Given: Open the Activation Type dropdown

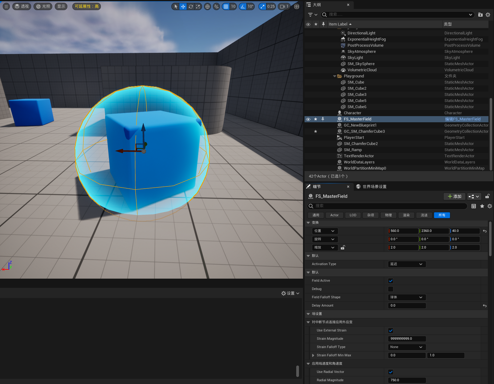Looking at the screenshot, I should click(407, 264).
